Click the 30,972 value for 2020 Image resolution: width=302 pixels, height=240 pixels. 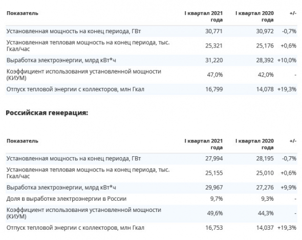pyautogui.click(x=265, y=31)
